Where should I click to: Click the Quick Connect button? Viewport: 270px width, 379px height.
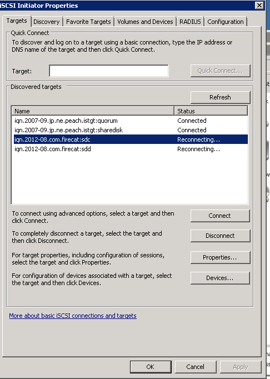220,71
